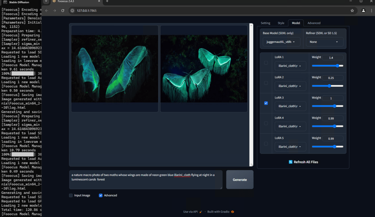The height and width of the screenshot is (217, 375).
Task: Open the Refiner dropdown set to None
Action: tap(324, 42)
